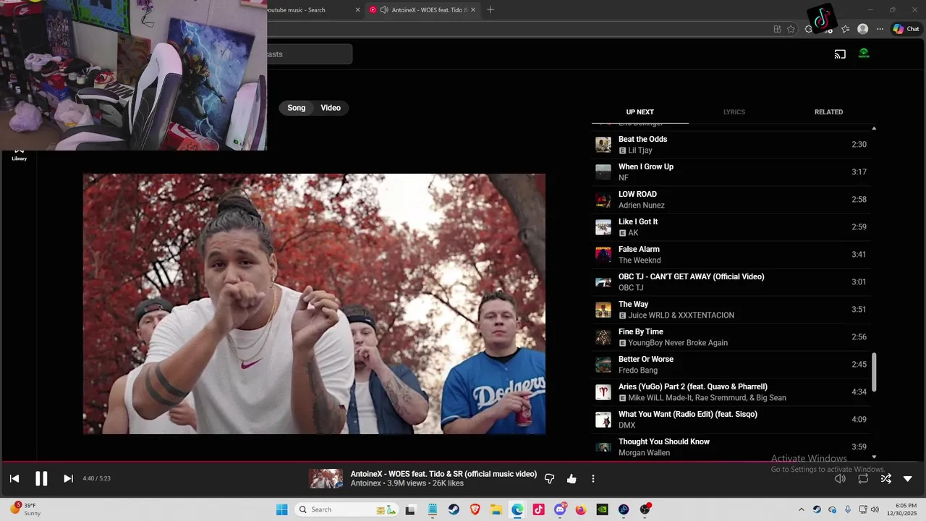Screen dimensions: 926x521
Task: Play Like I Got It by AK
Action: pos(731,227)
